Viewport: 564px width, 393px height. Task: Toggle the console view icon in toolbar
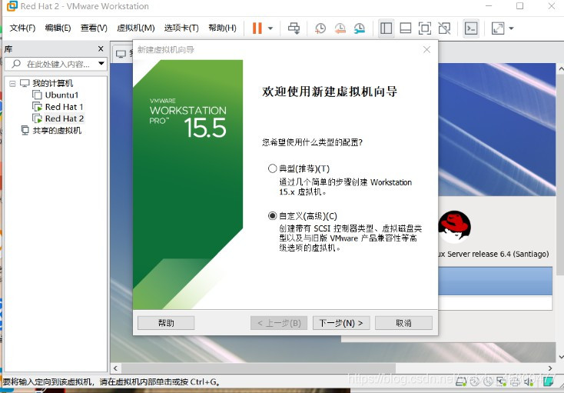(x=471, y=28)
